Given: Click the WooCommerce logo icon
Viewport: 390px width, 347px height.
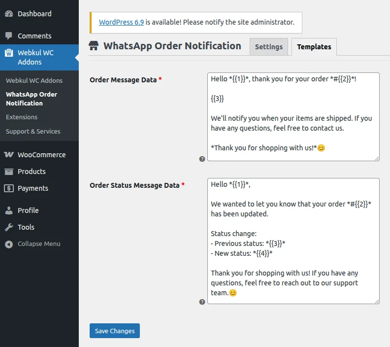Looking at the screenshot, I should point(9,155).
